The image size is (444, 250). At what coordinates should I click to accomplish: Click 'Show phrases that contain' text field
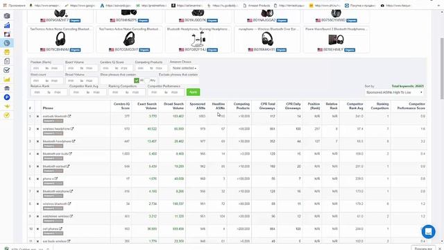117,81
